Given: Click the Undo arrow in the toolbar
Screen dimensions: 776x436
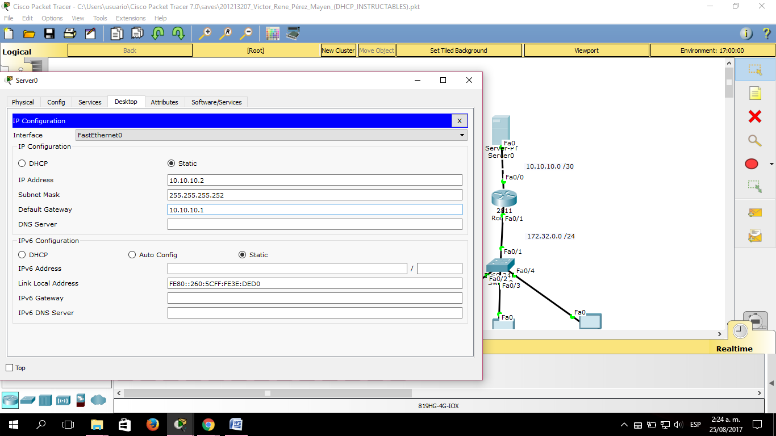Looking at the screenshot, I should pyautogui.click(x=157, y=33).
